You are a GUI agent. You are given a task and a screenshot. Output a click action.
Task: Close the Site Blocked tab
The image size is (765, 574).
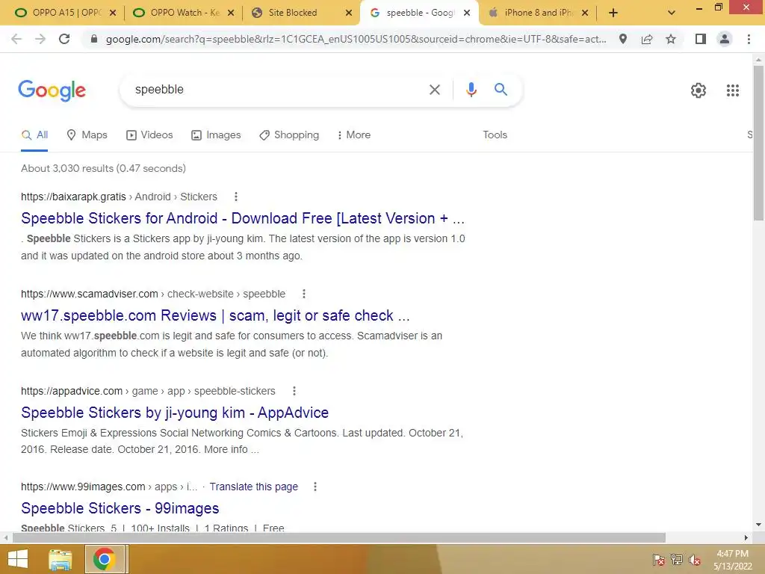point(349,13)
